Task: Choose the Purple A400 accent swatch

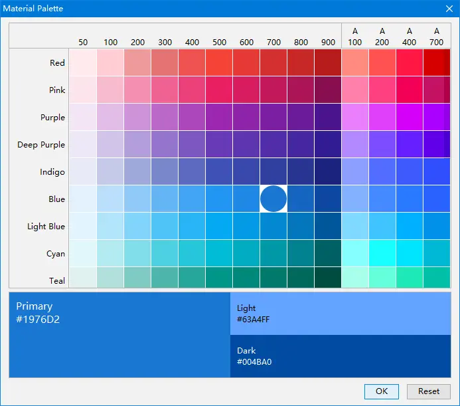Action: coord(410,117)
